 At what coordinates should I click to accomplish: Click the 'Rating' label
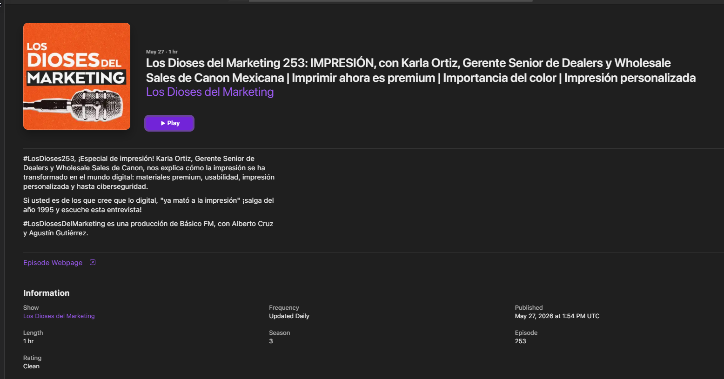tap(32, 358)
